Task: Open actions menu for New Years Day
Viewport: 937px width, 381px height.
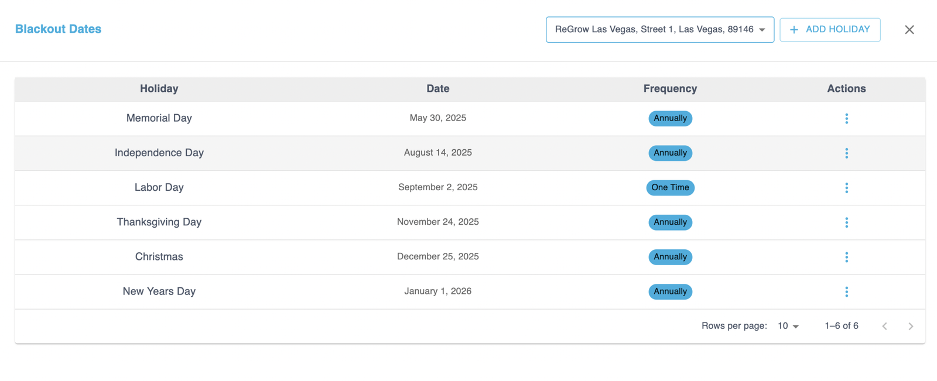Action: pyautogui.click(x=846, y=291)
